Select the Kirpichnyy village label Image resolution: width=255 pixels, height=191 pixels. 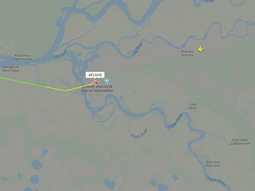click(22, 57)
